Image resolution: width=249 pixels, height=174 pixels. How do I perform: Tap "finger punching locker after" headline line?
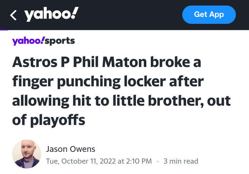[x=108, y=82]
